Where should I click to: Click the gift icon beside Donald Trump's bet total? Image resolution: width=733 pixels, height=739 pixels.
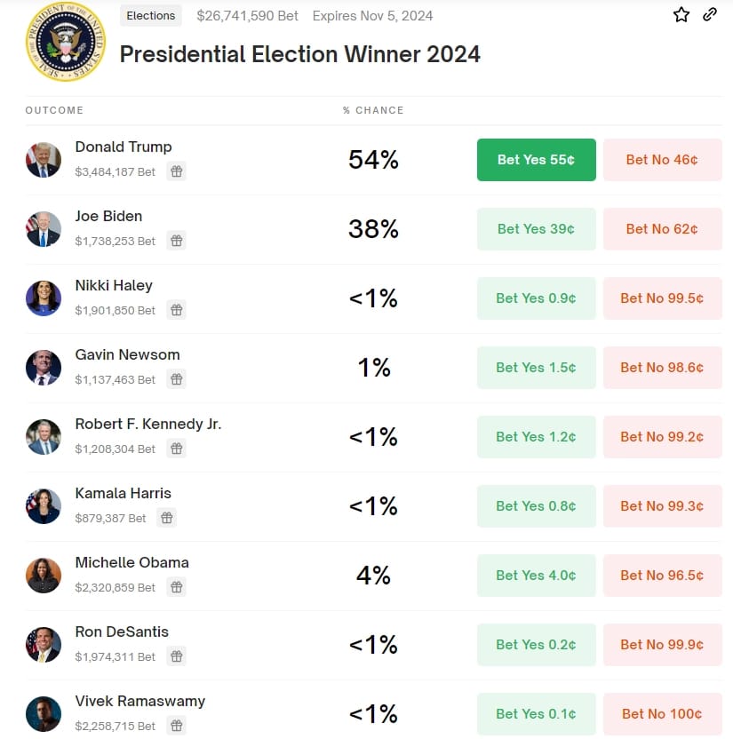[176, 171]
